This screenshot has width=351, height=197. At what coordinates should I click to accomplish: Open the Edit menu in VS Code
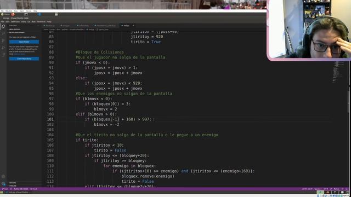click(x=7, y=22)
